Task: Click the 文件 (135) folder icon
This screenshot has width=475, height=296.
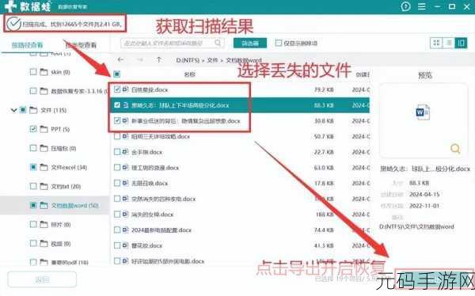Action: point(33,110)
